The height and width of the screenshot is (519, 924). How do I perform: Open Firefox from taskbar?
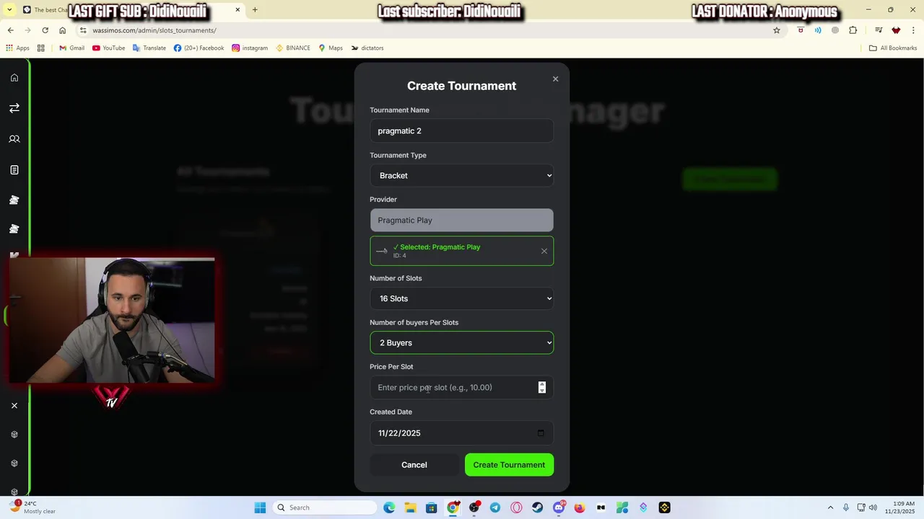(580, 507)
